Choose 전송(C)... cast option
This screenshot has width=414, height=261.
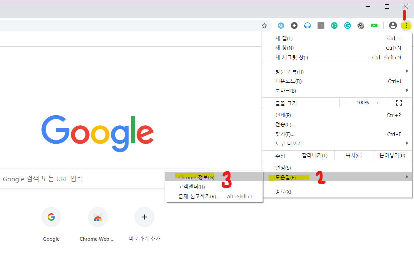(x=337, y=124)
